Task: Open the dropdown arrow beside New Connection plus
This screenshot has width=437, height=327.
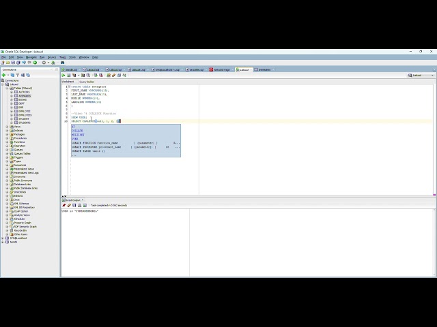Action: 8,75
